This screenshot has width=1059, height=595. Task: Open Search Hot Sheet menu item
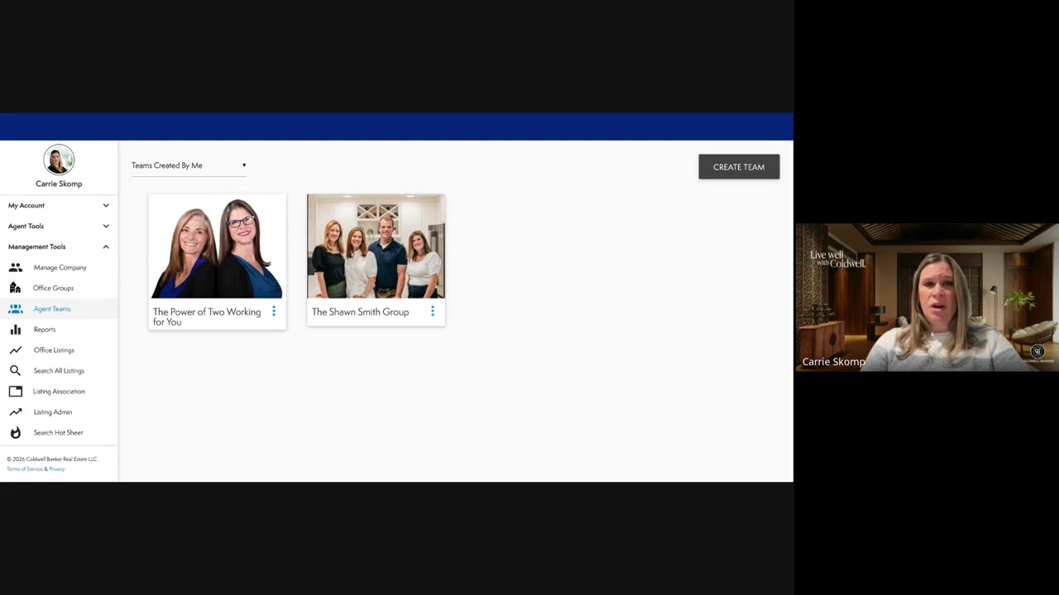59,433
